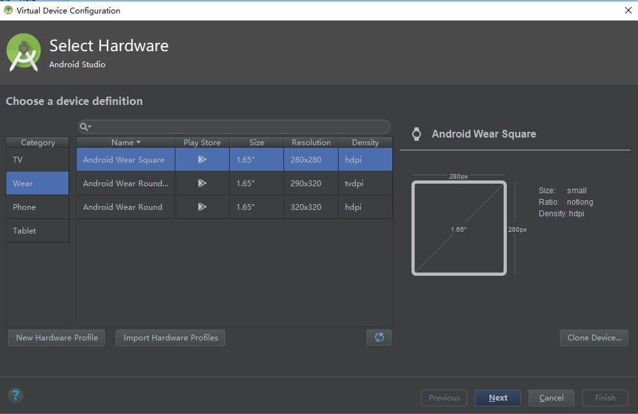
Task: Click the Play Store icon in 290x320 row
Action: tap(202, 183)
